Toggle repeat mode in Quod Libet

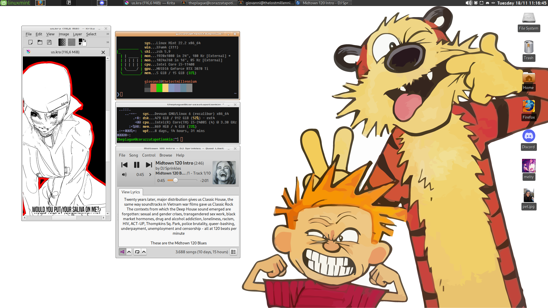[x=137, y=252]
